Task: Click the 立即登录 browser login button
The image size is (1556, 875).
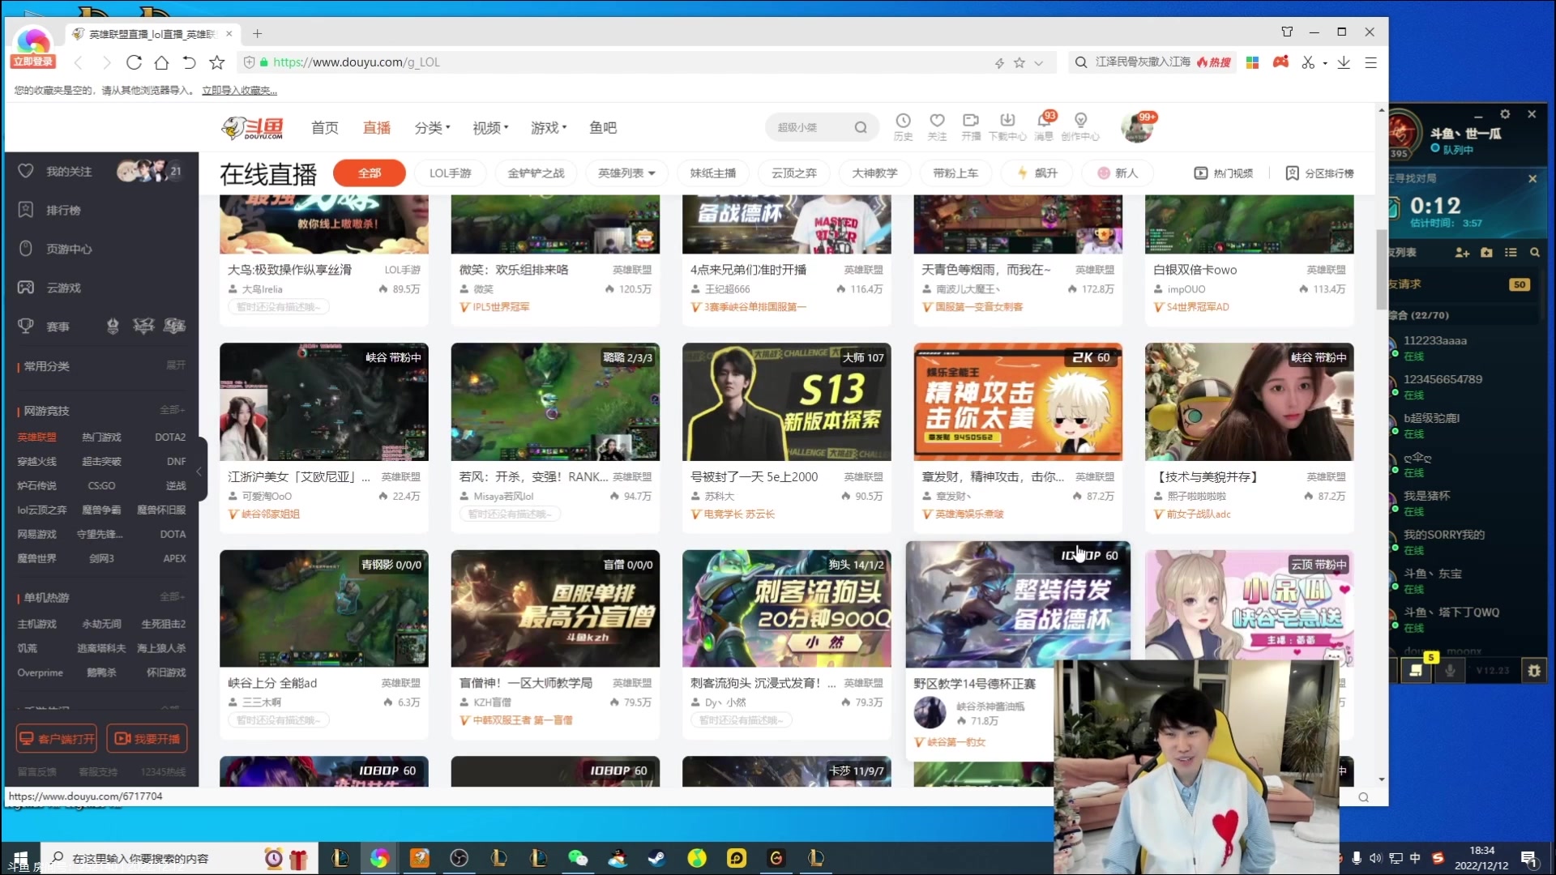Action: 32,62
